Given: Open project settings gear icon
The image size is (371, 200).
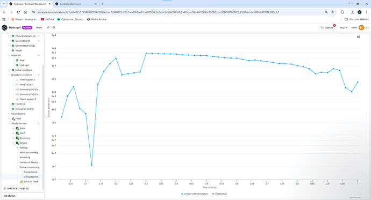Looking at the screenshot, I should 54,27.
